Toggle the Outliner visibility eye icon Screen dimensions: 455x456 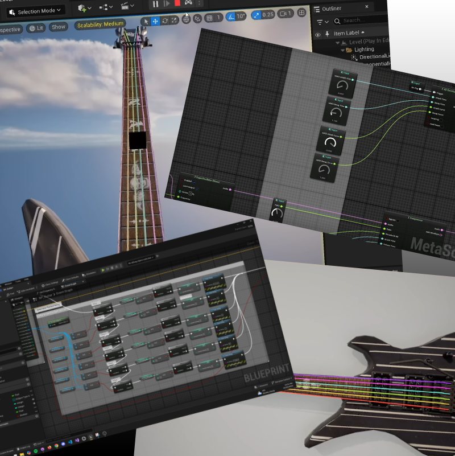coord(318,35)
